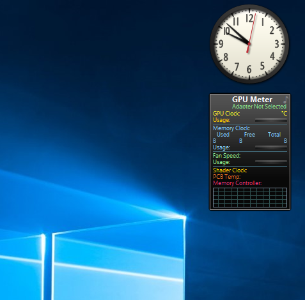This screenshot has width=305, height=300.
Task: Click the GPU Meter title
Action: (x=252, y=100)
